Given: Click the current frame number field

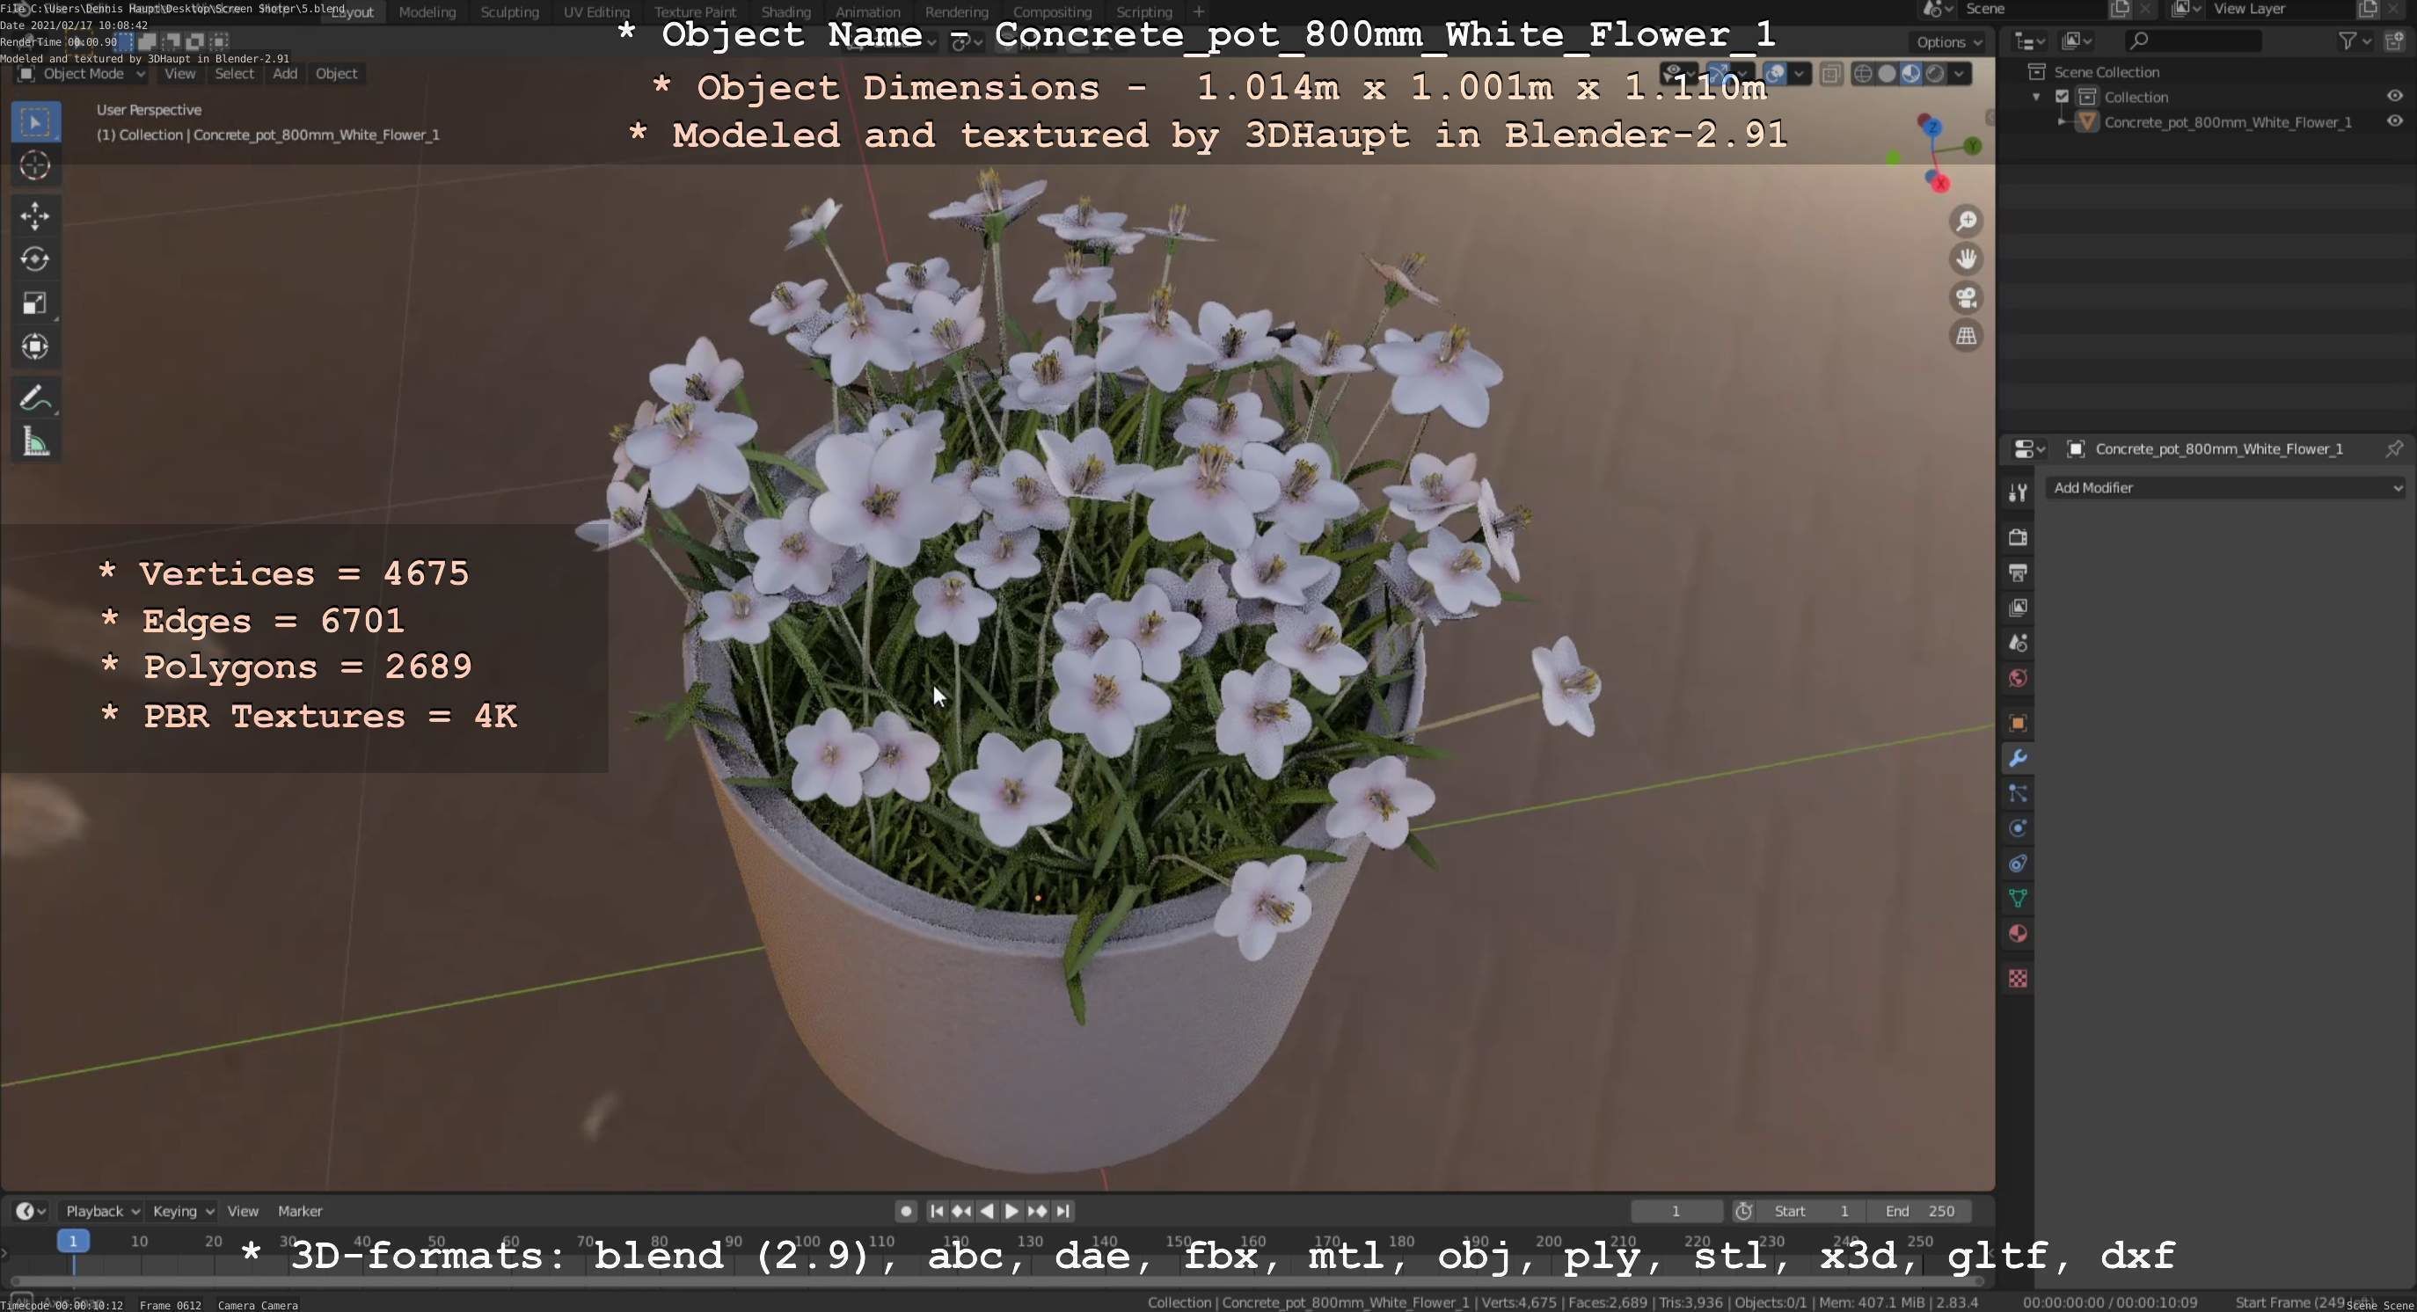Looking at the screenshot, I should coord(1676,1212).
